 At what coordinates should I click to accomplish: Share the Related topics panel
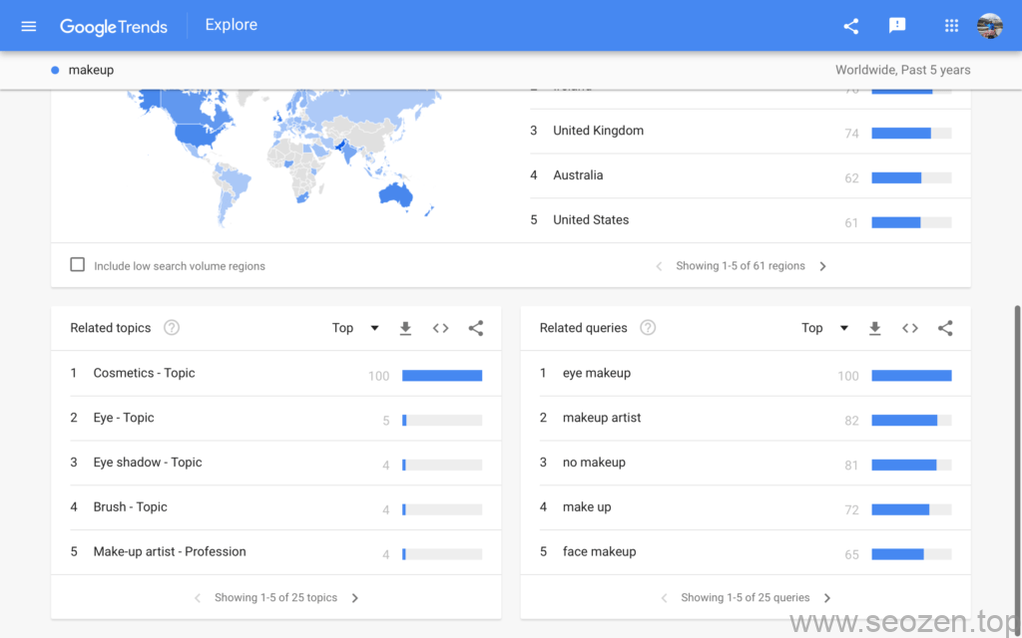point(475,327)
